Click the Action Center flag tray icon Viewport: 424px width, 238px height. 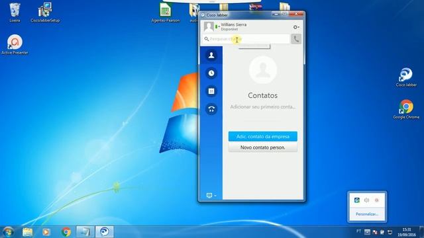375,232
